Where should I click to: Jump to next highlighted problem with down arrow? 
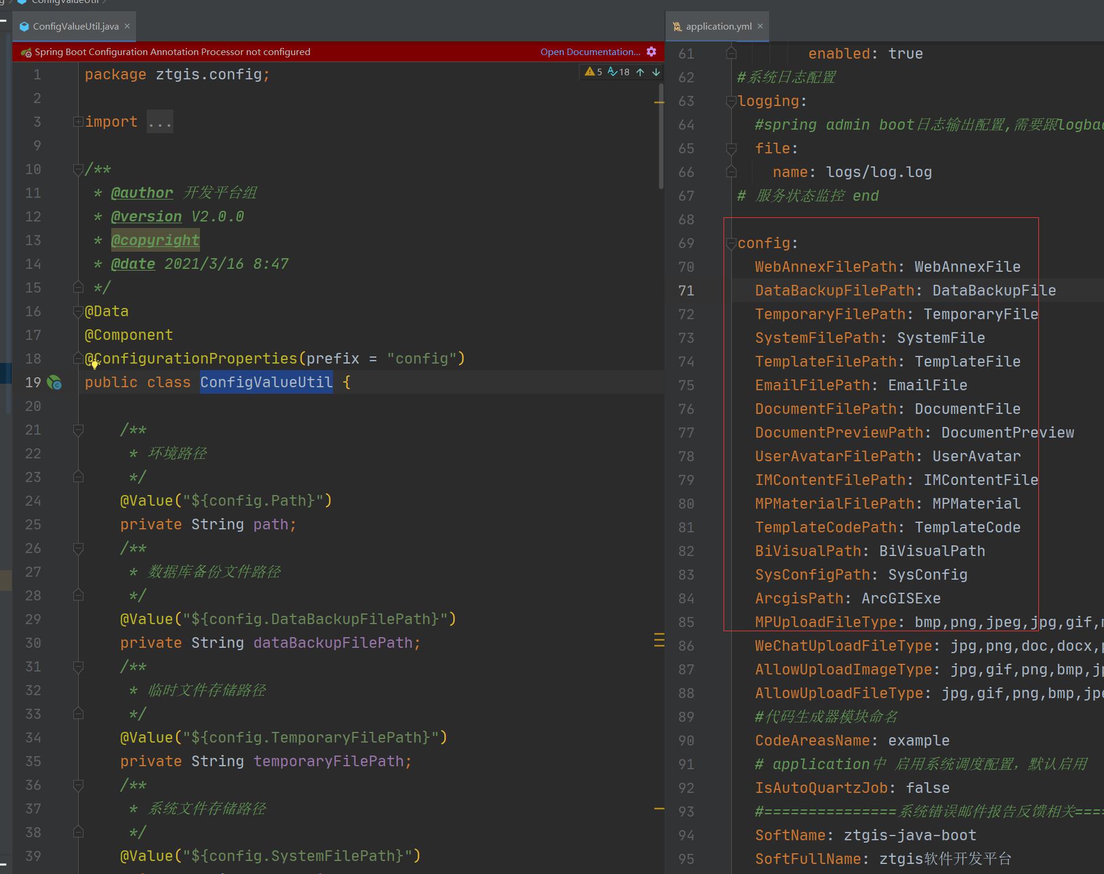656,72
